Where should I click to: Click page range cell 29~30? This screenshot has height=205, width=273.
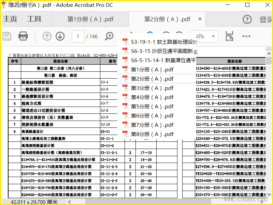146,195
